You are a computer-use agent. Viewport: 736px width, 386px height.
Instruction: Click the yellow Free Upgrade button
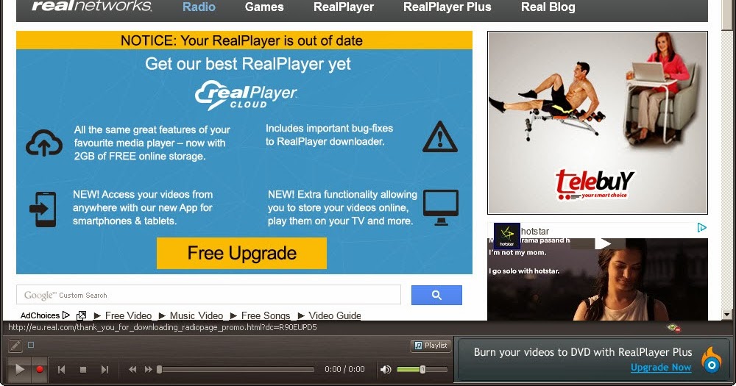click(x=241, y=253)
